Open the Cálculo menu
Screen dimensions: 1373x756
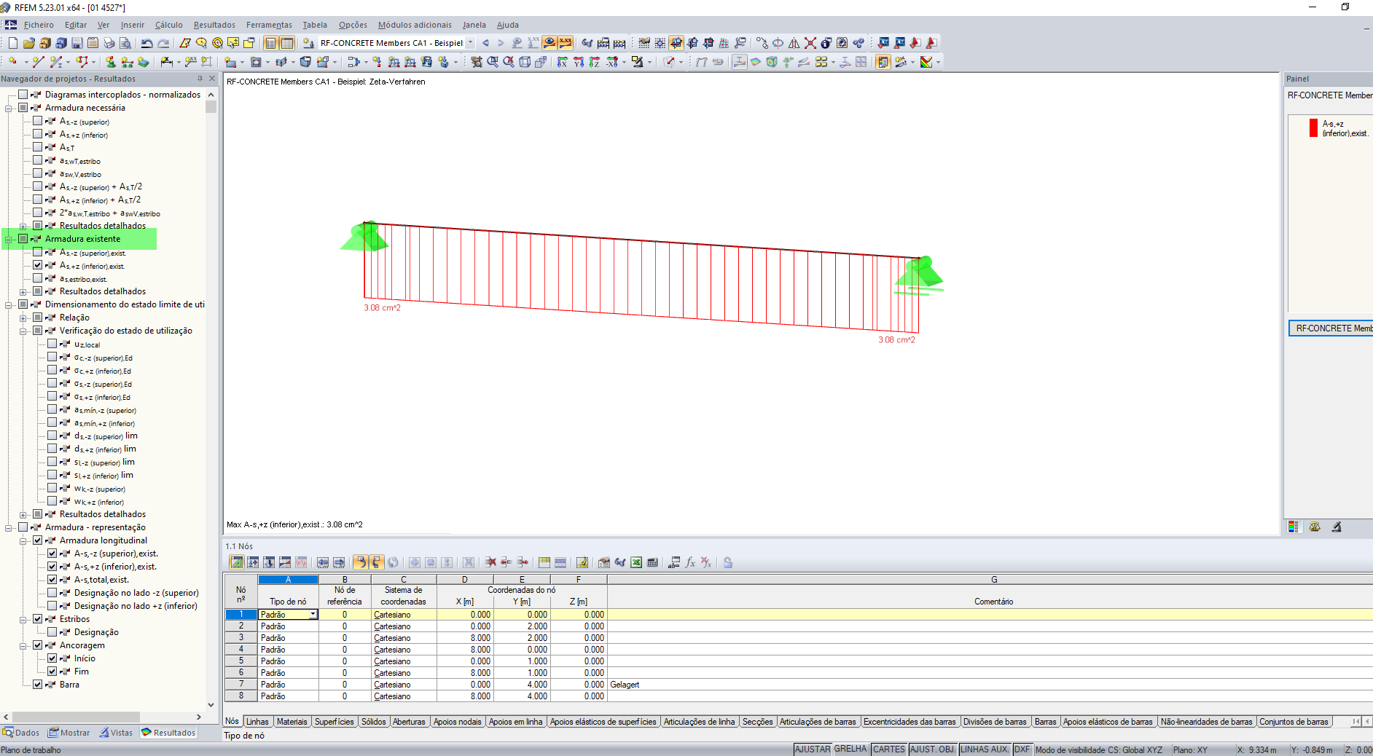(x=169, y=25)
